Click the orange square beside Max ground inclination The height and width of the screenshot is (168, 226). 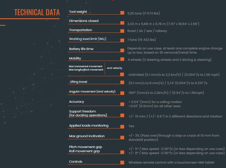pyautogui.click(x=122, y=137)
